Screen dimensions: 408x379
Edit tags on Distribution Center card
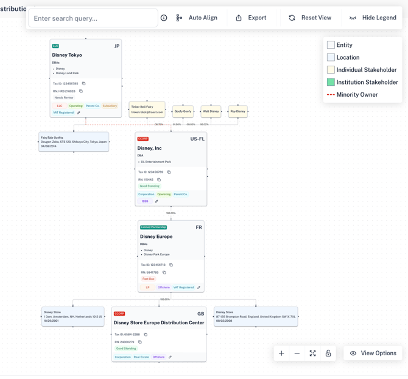coord(170,357)
